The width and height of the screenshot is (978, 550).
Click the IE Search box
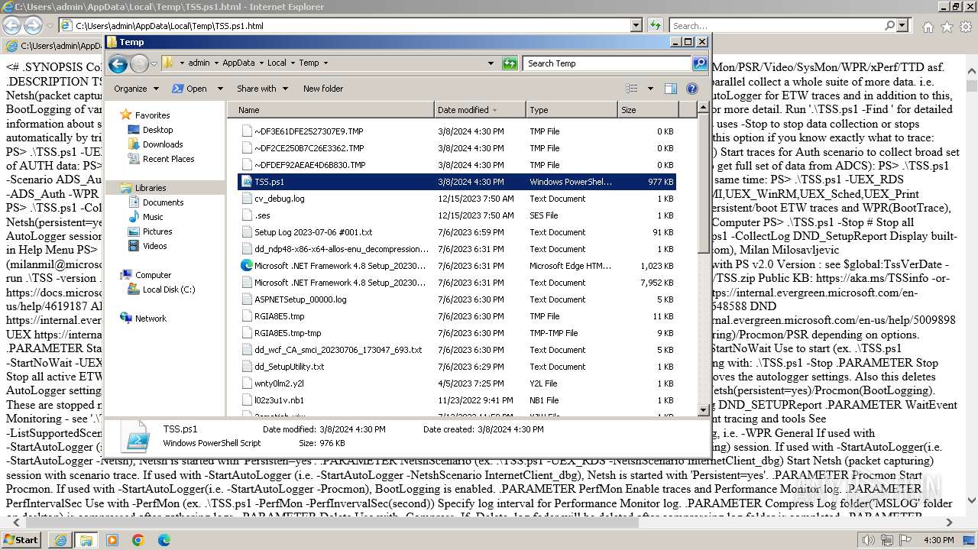[776, 26]
